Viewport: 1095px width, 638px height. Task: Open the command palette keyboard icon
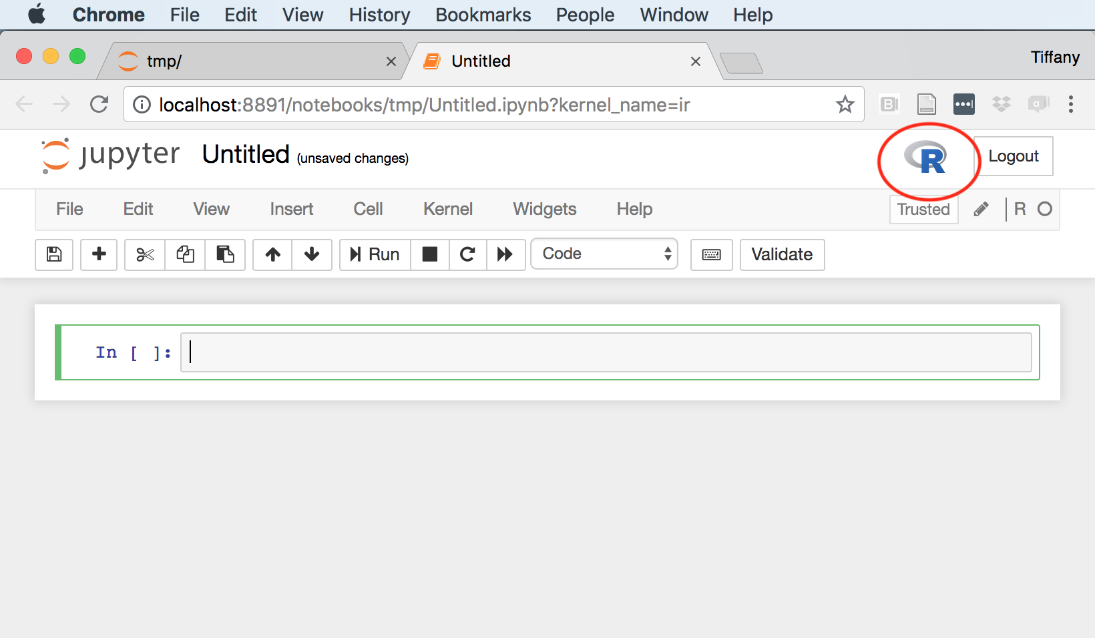pyautogui.click(x=711, y=254)
